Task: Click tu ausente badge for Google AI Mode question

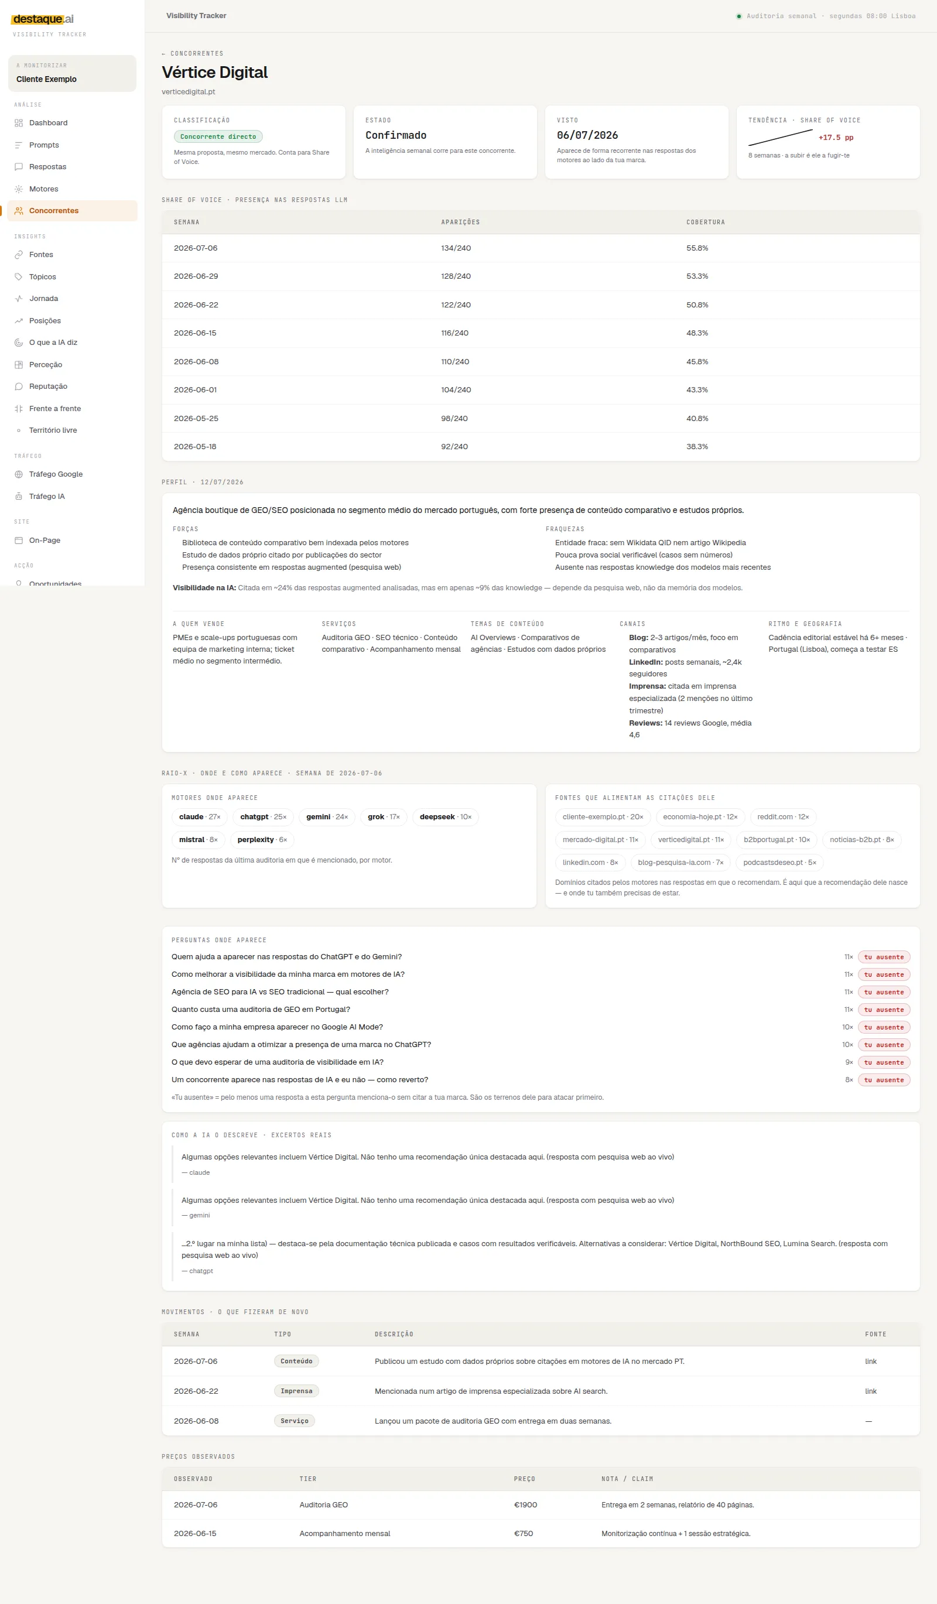Action: coord(884,1027)
